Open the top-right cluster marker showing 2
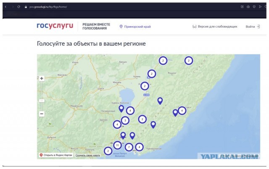This screenshot has height=169, width=269. [189, 61]
